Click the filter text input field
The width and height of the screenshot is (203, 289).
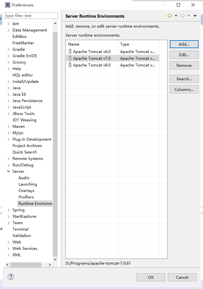pos(31,16)
